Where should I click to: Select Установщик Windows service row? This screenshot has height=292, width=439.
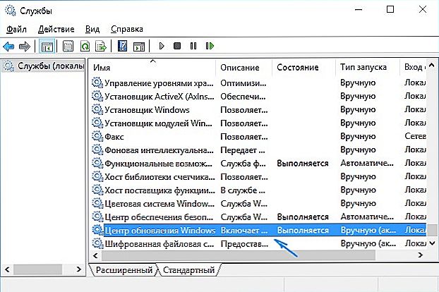coord(259,110)
